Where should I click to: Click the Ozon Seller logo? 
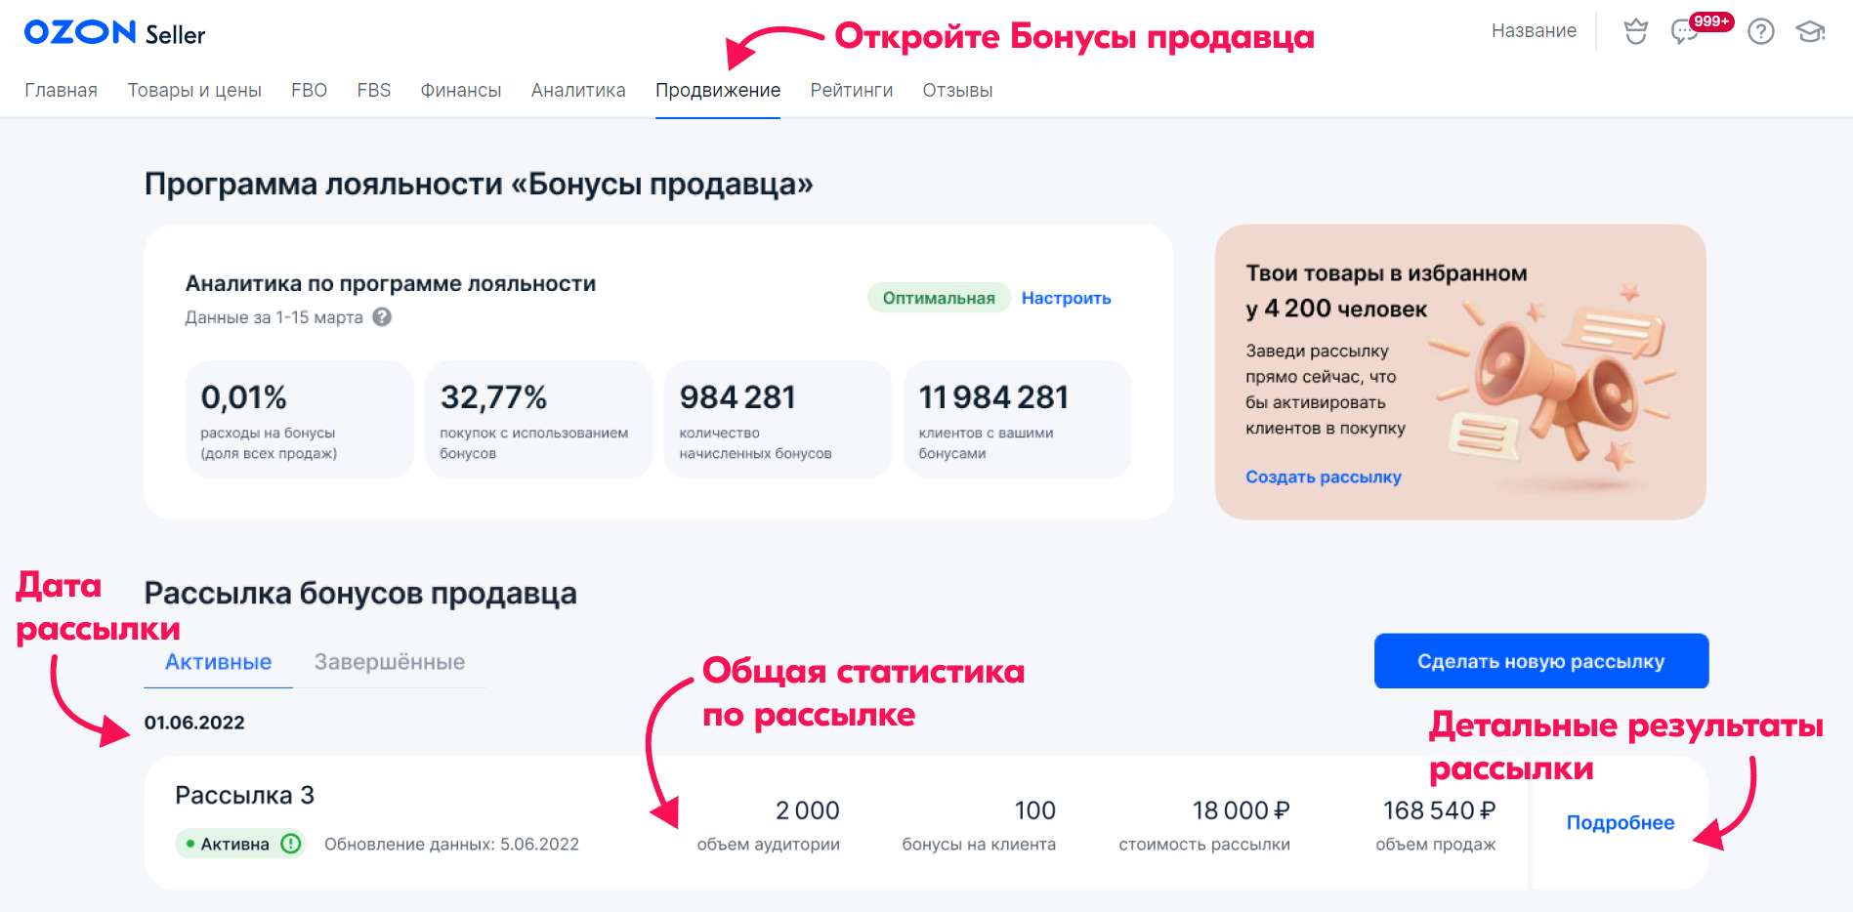pos(114,33)
